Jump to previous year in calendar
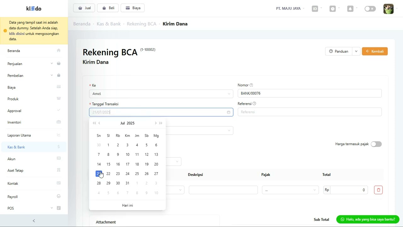The height and width of the screenshot is (227, 403). pyautogui.click(x=94, y=123)
